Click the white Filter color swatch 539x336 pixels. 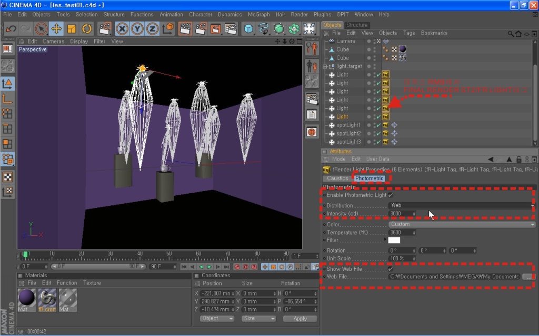394,240
